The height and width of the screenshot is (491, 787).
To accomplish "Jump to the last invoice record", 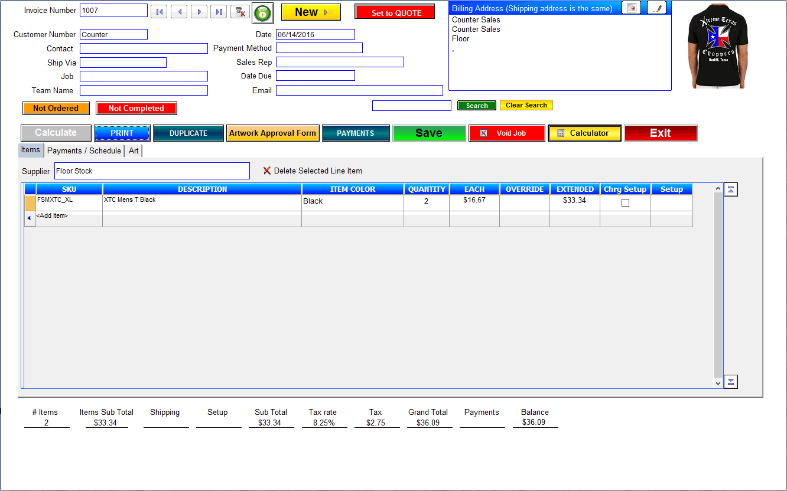I will pos(219,12).
